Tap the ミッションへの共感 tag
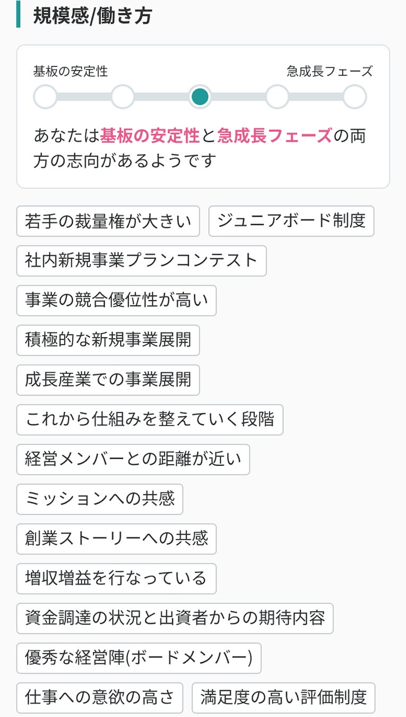The image size is (406, 717). [100, 499]
